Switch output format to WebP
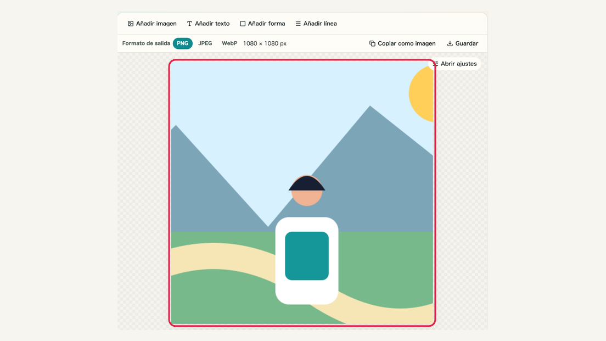Image resolution: width=606 pixels, height=341 pixels. [x=229, y=43]
